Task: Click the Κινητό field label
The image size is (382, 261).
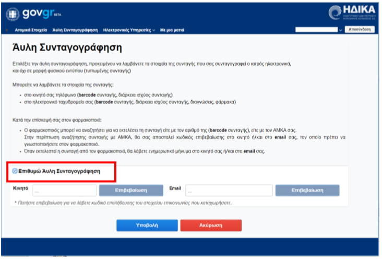Action: click(x=20, y=187)
